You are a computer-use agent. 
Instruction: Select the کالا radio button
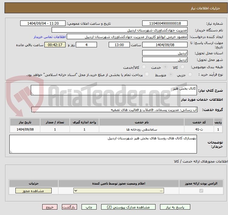click(x=182, y=67)
